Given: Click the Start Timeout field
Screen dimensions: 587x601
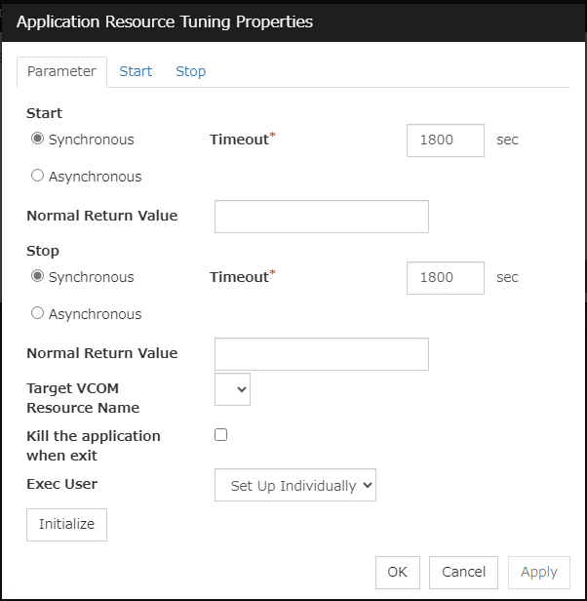Looking at the screenshot, I should click(445, 140).
